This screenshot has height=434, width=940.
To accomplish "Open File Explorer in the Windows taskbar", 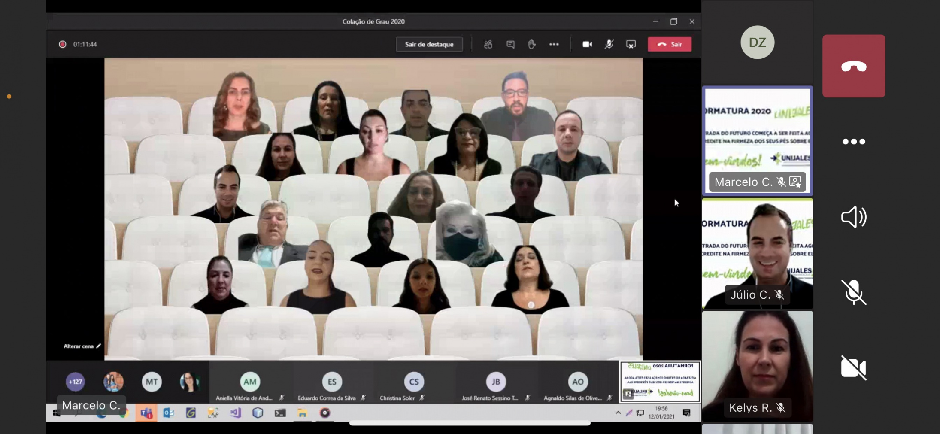I will click(302, 413).
